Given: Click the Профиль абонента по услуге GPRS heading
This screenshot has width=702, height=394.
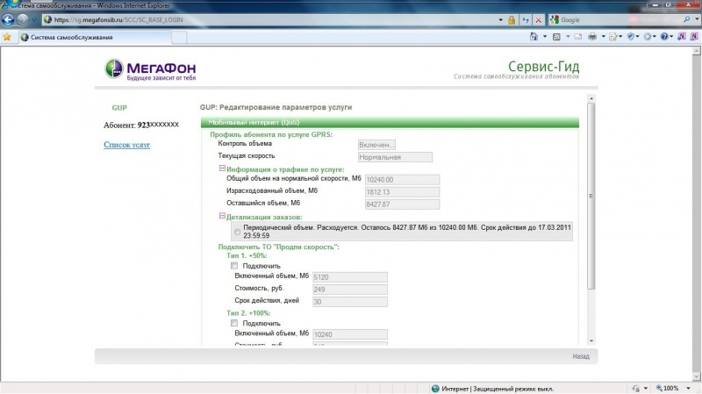Looking at the screenshot, I should click(x=271, y=134).
